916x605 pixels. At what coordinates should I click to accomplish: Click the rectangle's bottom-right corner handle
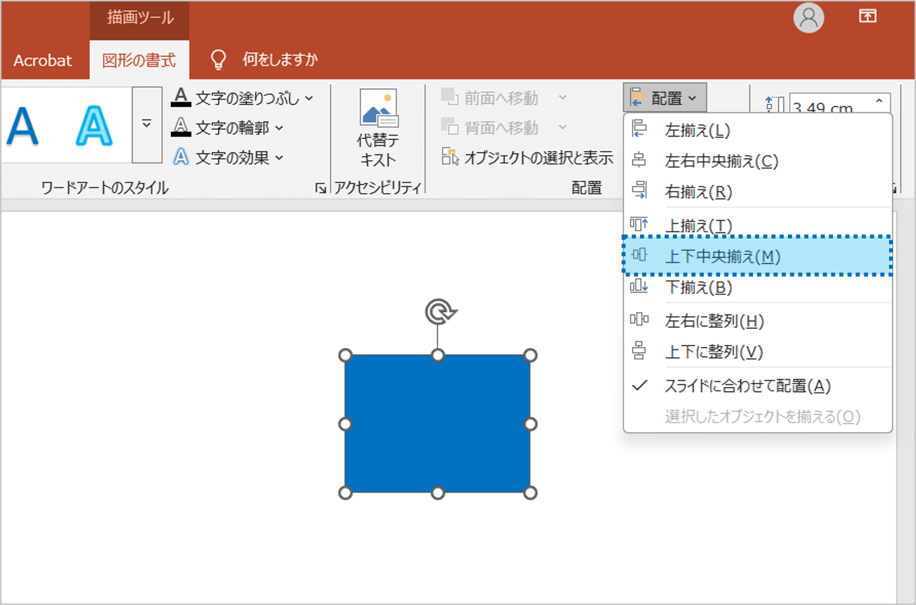(530, 493)
